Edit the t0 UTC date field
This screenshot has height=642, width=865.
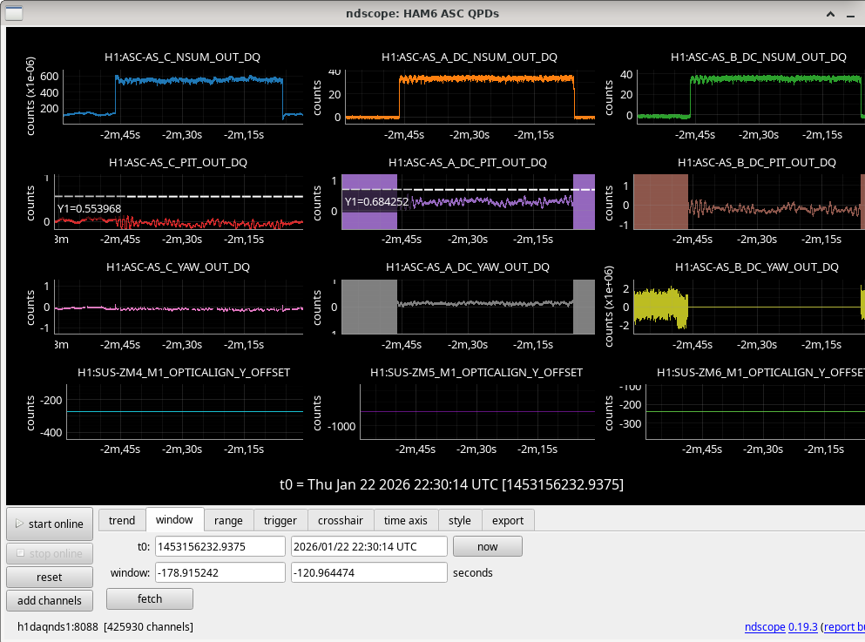pyautogui.click(x=368, y=546)
